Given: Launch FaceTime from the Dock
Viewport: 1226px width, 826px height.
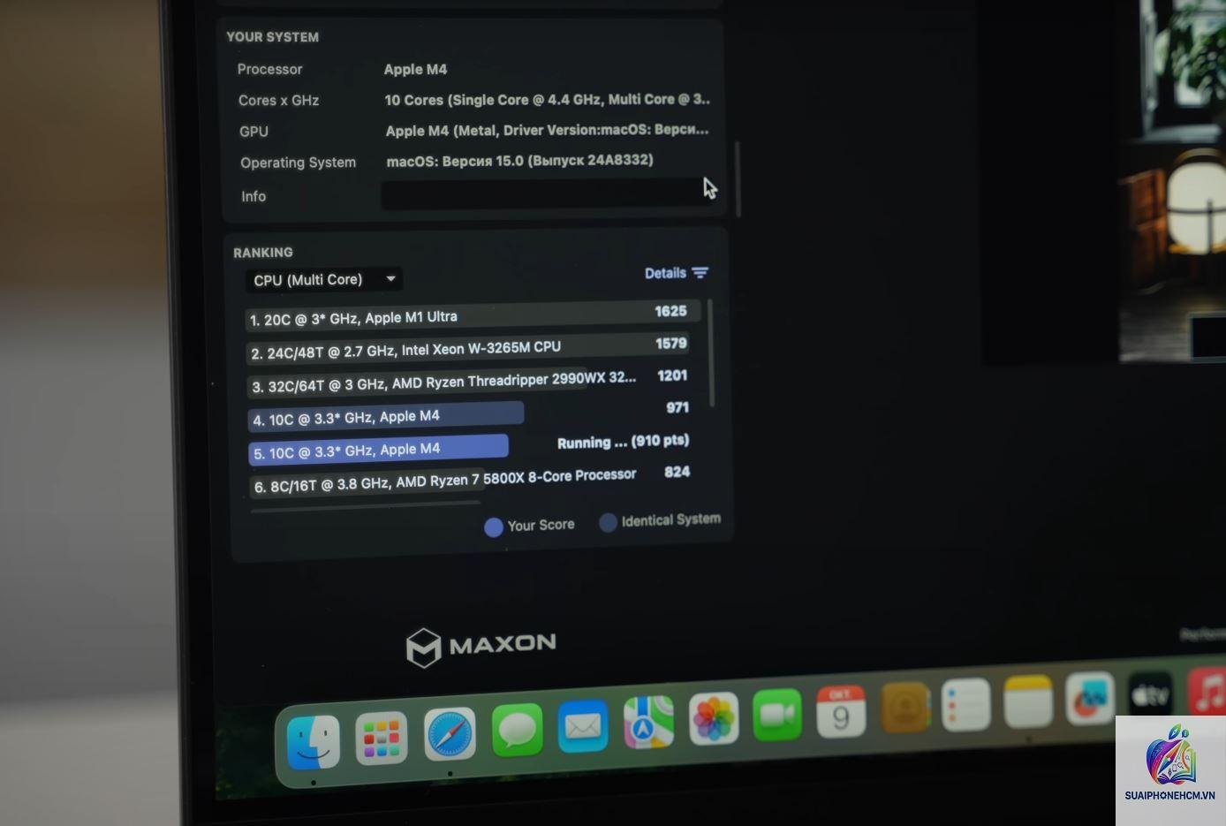Looking at the screenshot, I should 777,714.
